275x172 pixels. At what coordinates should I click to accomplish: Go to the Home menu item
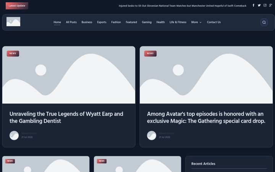pos(57,22)
